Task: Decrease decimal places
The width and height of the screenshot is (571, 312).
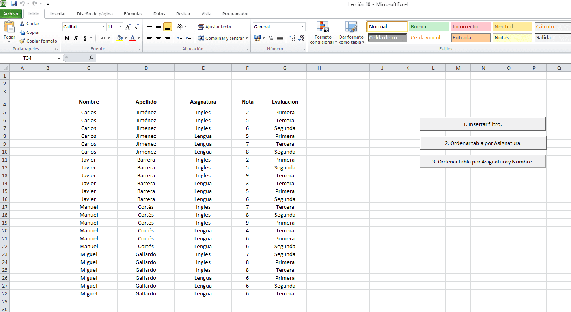Action: (301, 38)
